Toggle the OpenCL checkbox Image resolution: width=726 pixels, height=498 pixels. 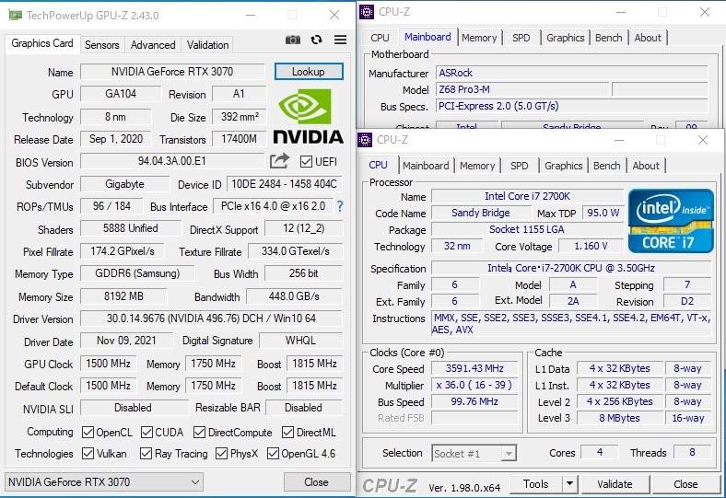(88, 433)
